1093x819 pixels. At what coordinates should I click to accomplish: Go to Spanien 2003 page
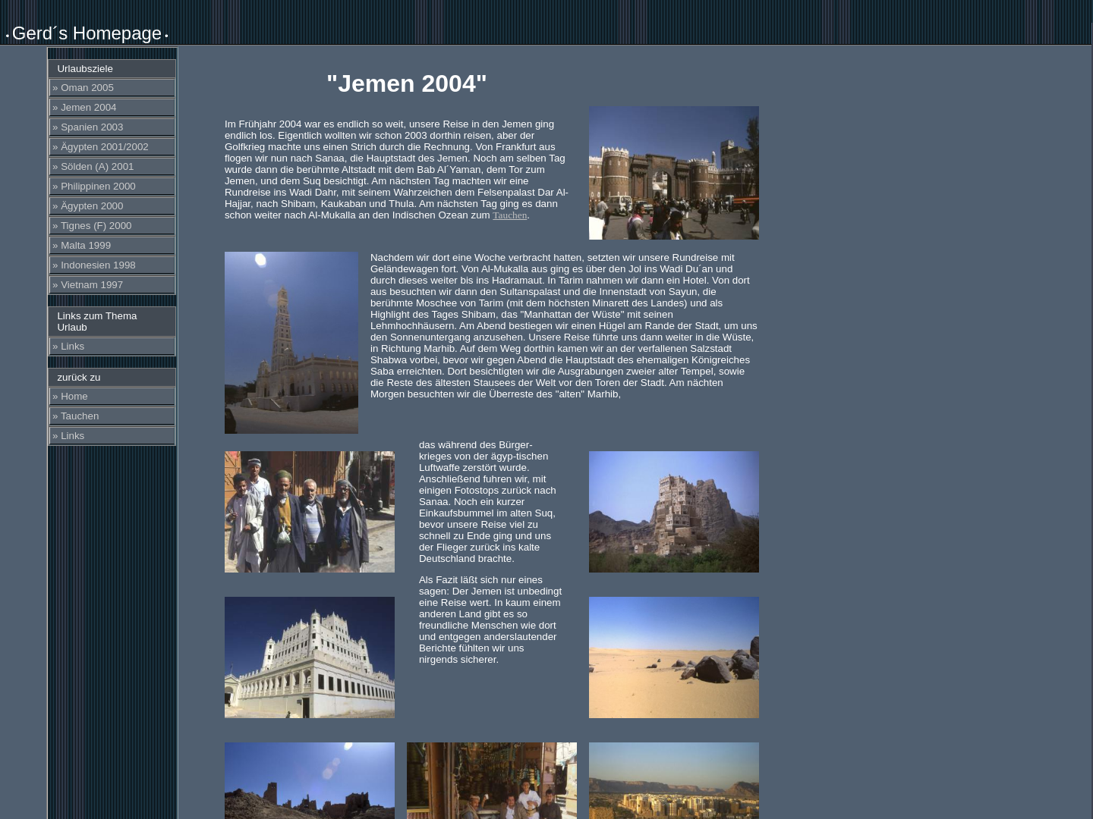(x=112, y=127)
